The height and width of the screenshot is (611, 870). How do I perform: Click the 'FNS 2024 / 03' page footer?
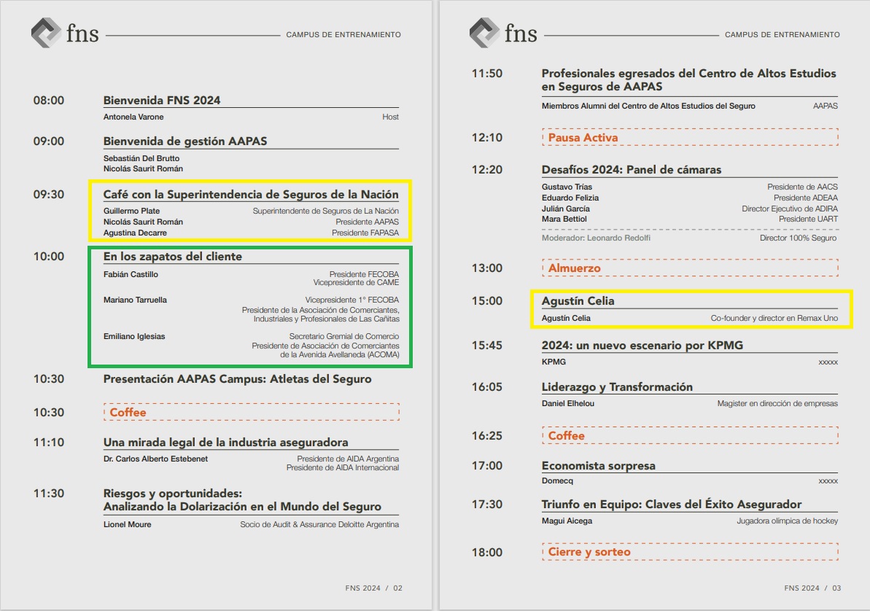(x=812, y=588)
